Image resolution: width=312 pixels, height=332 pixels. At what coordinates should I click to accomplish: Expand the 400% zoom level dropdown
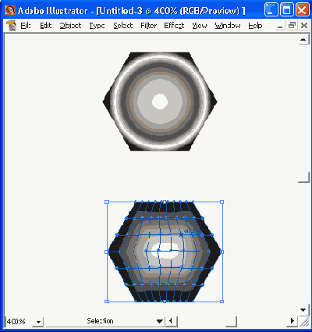[x=38, y=322]
